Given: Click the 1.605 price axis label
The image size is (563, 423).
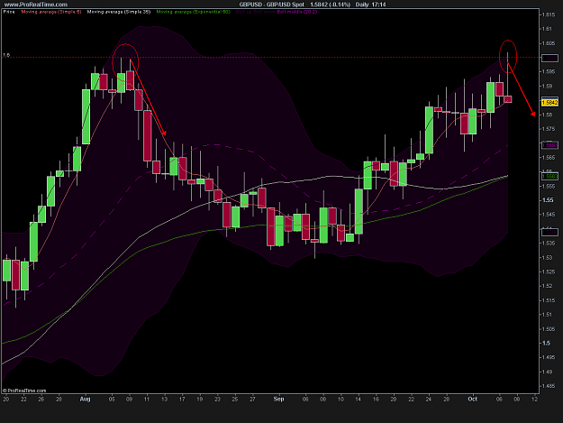Looking at the screenshot, I should [x=549, y=43].
